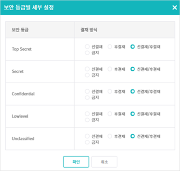Select 후결제 for Confidential
This screenshot has height=171, width=180.
[x=110, y=91]
